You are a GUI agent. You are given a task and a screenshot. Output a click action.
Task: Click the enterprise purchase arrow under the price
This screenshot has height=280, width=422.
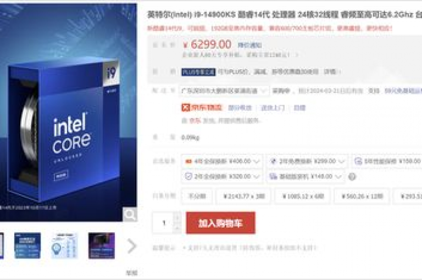click(x=297, y=55)
